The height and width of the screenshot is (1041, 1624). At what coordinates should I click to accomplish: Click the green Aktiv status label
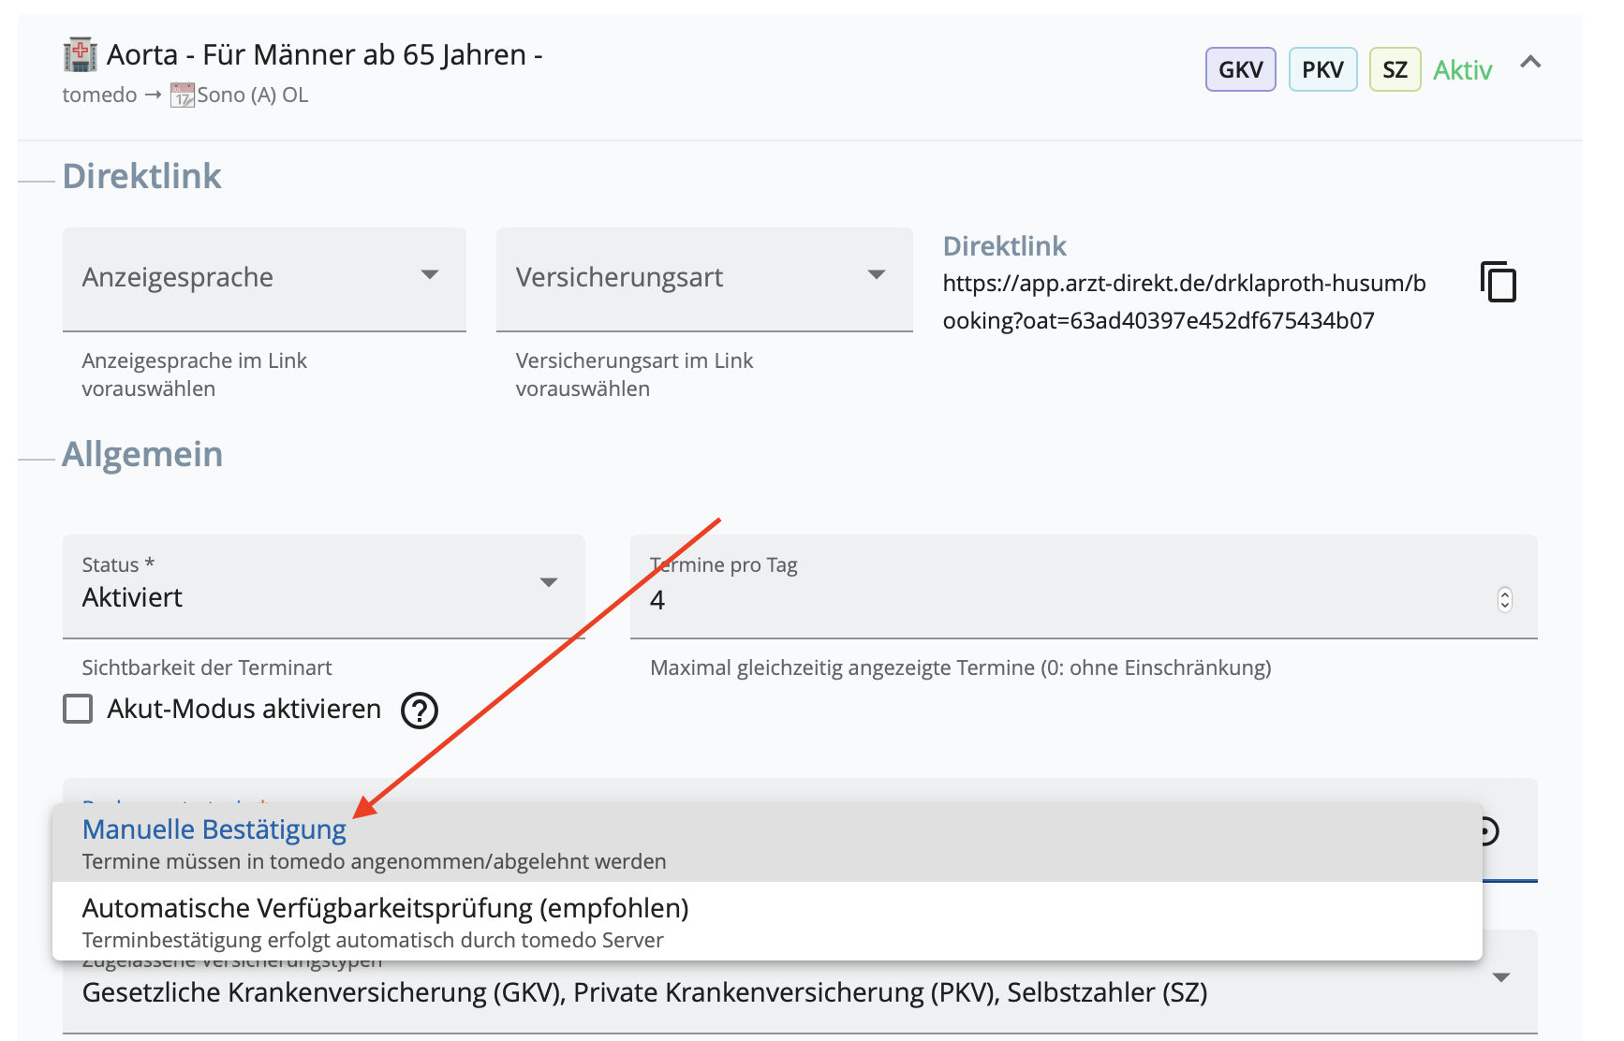[x=1462, y=70]
